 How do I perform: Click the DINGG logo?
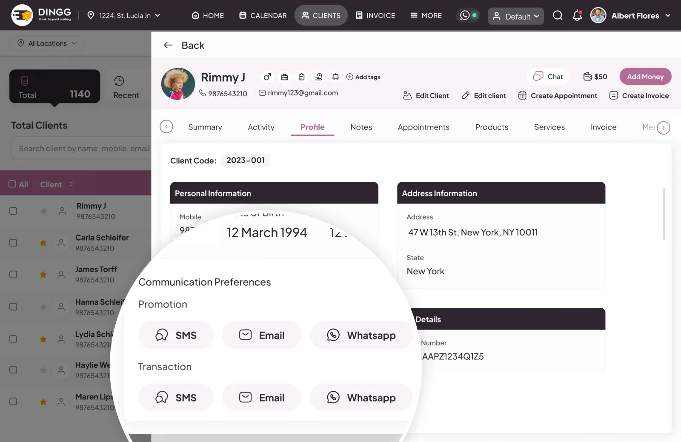pos(41,15)
